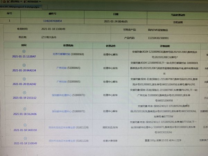Click 处理中心解车 action in the 16:24:06 row

pos(110,111)
